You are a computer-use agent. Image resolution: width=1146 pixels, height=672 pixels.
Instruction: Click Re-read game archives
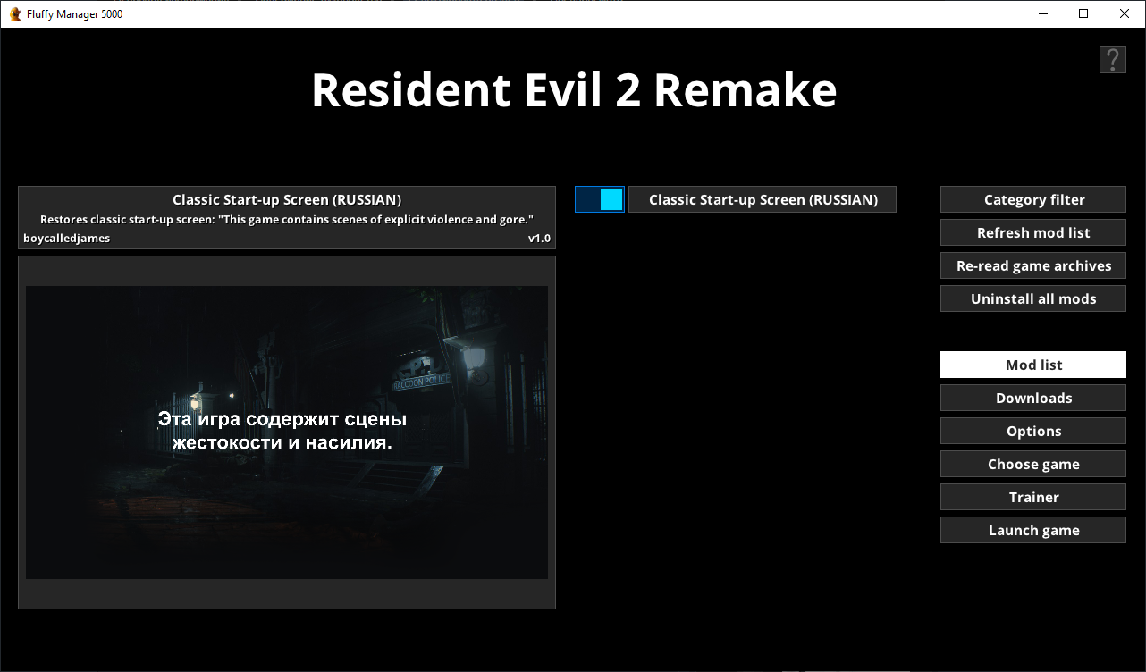click(x=1033, y=265)
